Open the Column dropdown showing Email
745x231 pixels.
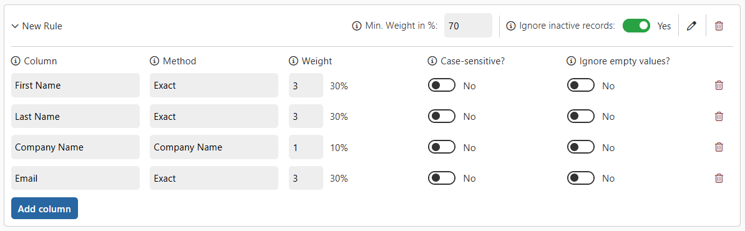point(75,178)
